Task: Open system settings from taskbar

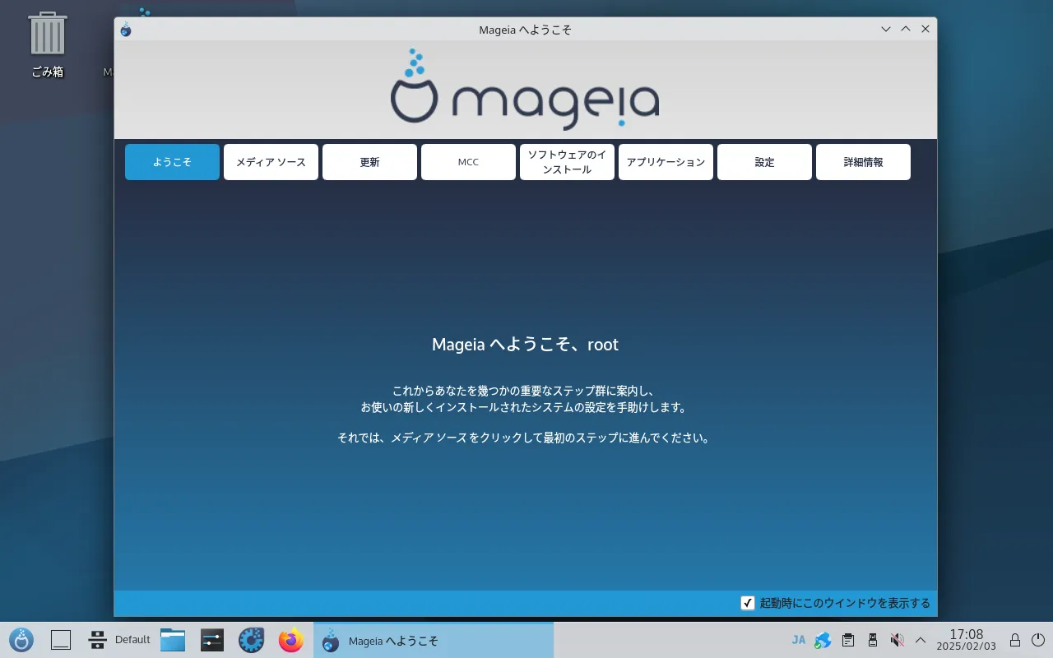Action: [212, 640]
